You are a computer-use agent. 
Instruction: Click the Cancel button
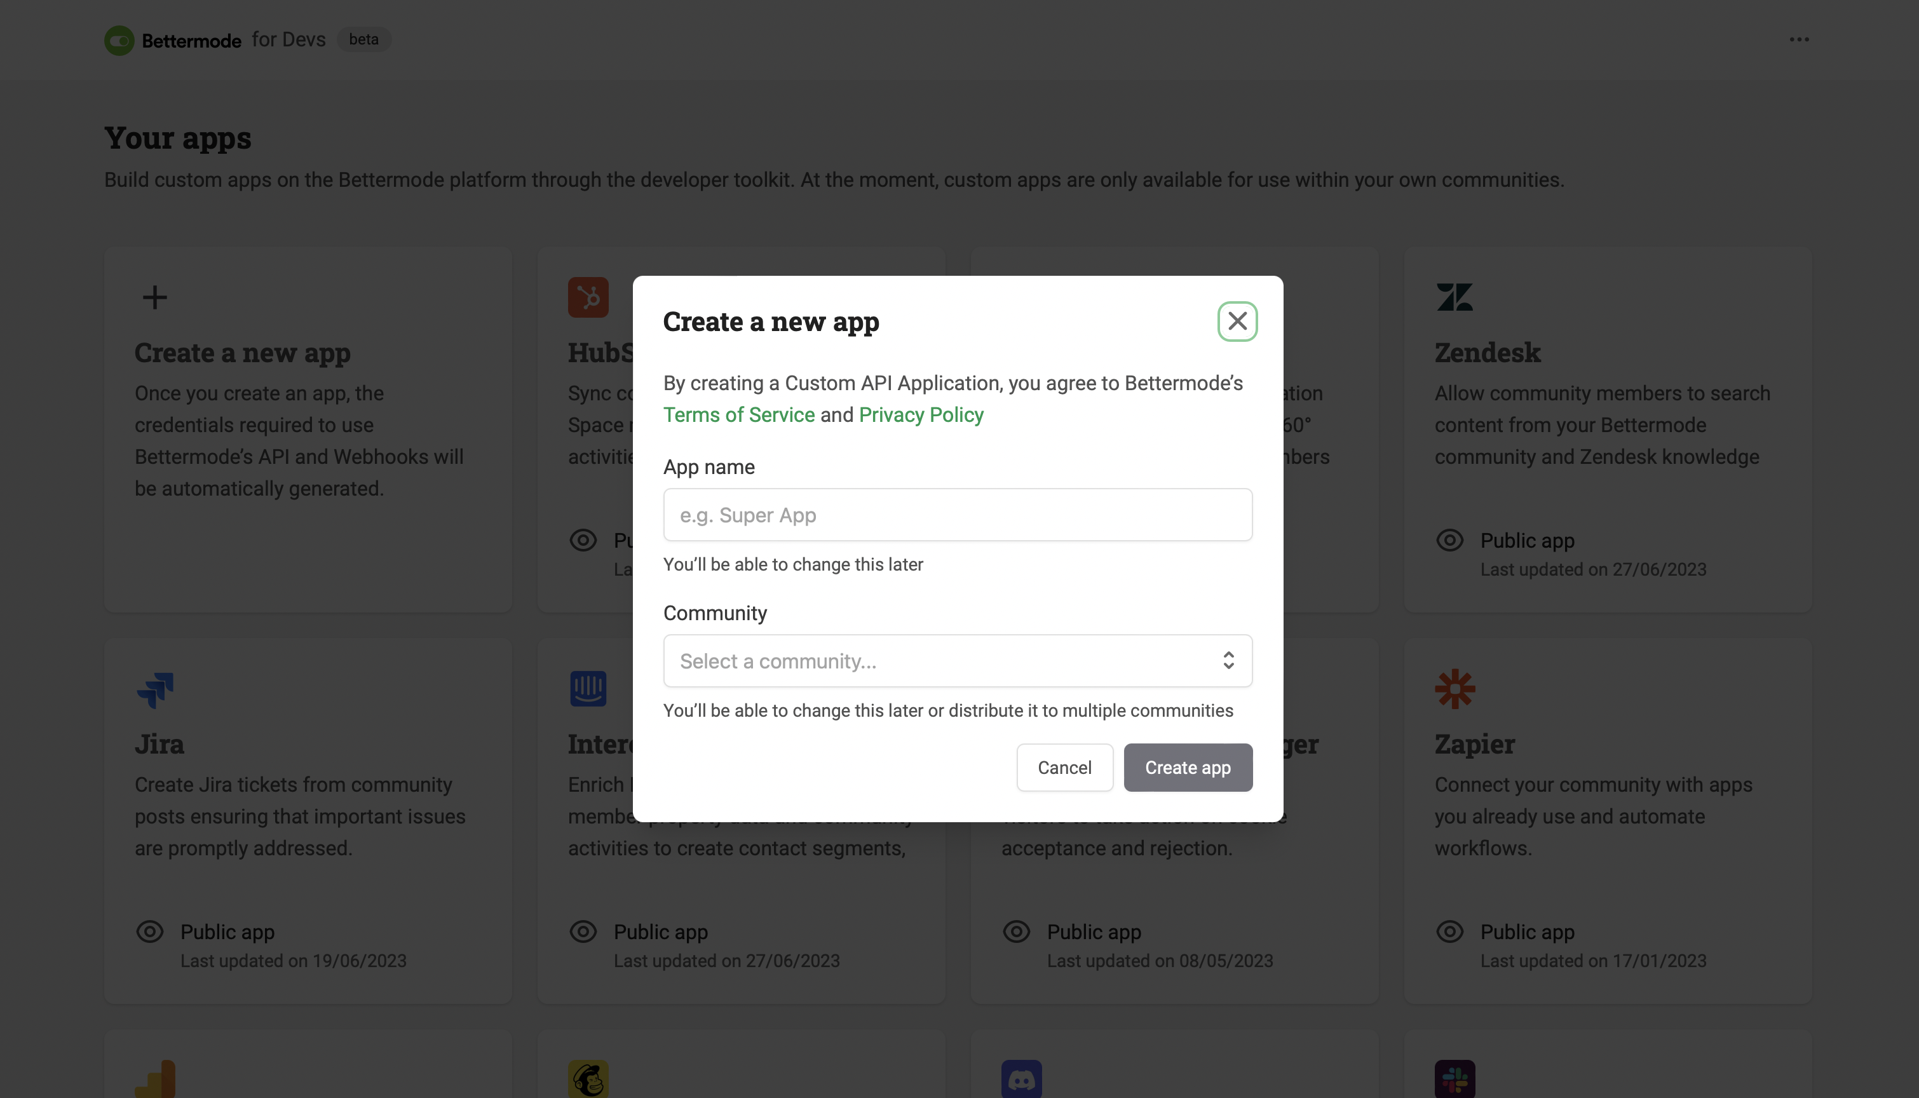pos(1064,767)
